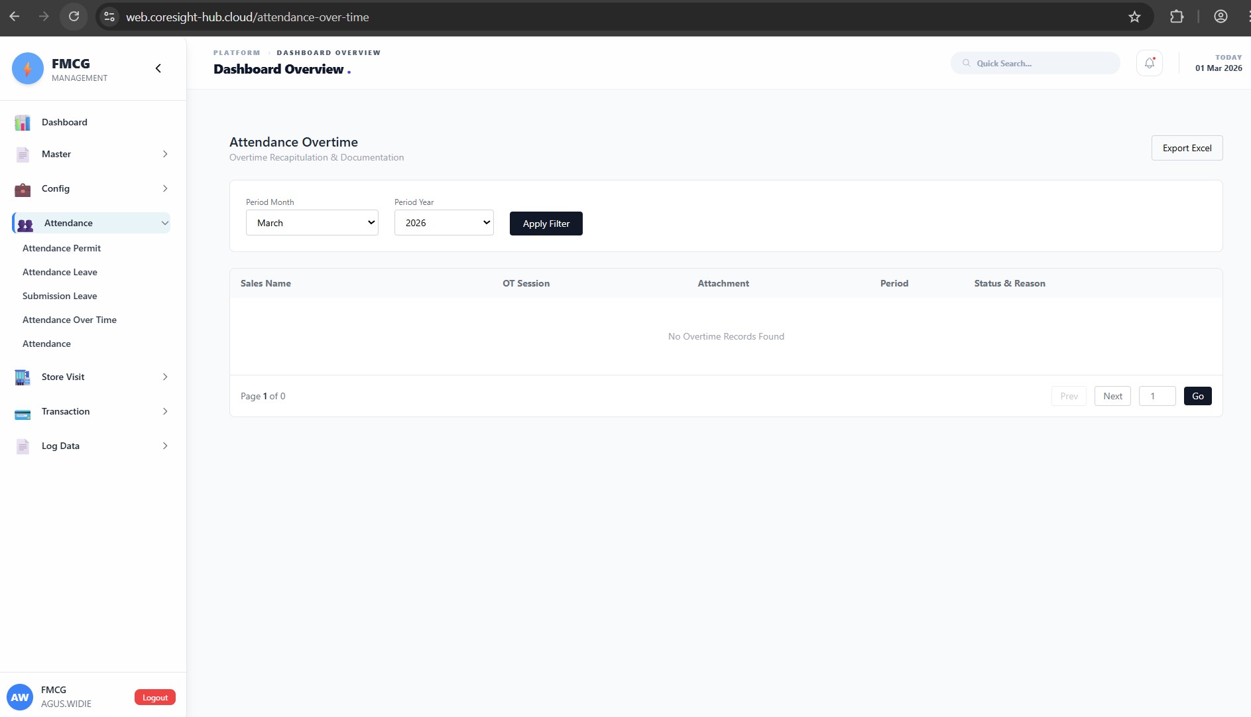1251x717 pixels.
Task: Click the Logout button
Action: pos(155,697)
